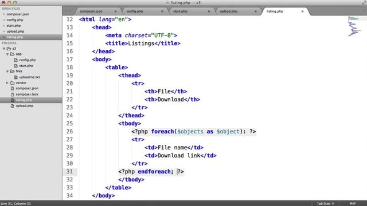Open the Tab Size: 4 setting
367x206 pixels.
(325, 204)
